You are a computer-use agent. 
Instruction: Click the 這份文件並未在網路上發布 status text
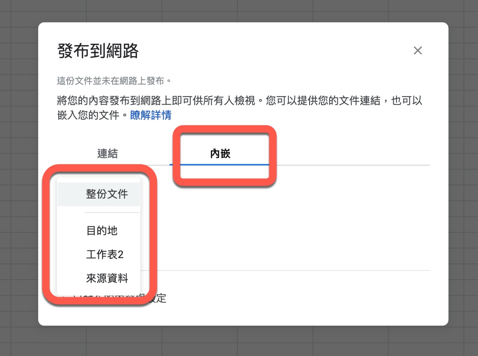click(x=114, y=81)
